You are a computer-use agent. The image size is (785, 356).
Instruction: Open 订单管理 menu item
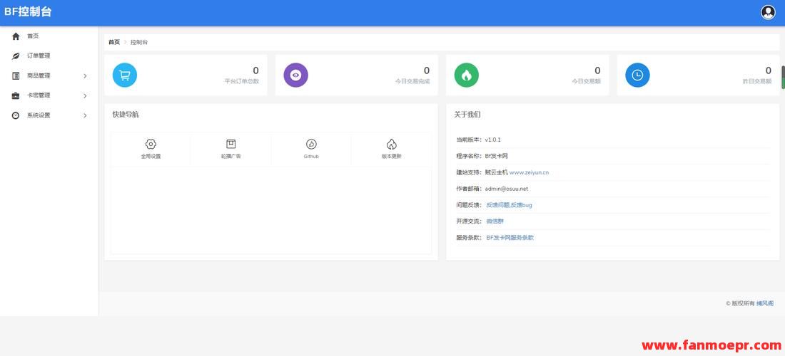pyautogui.click(x=39, y=56)
